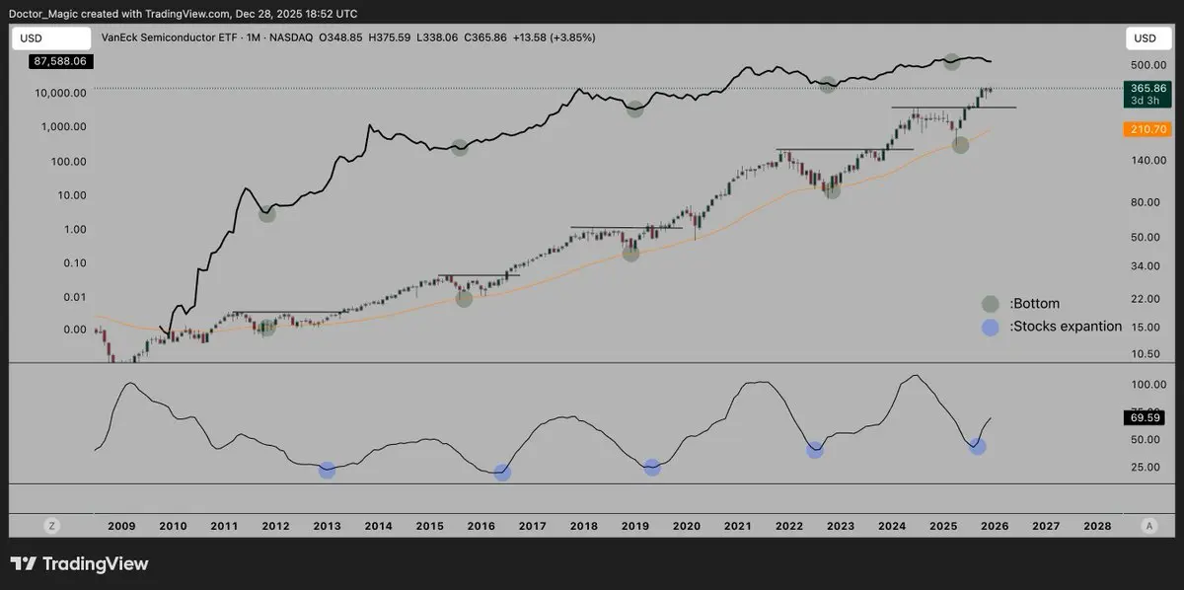Click the 1,000.00 left axis value
The width and height of the screenshot is (1184, 590).
coord(63,127)
